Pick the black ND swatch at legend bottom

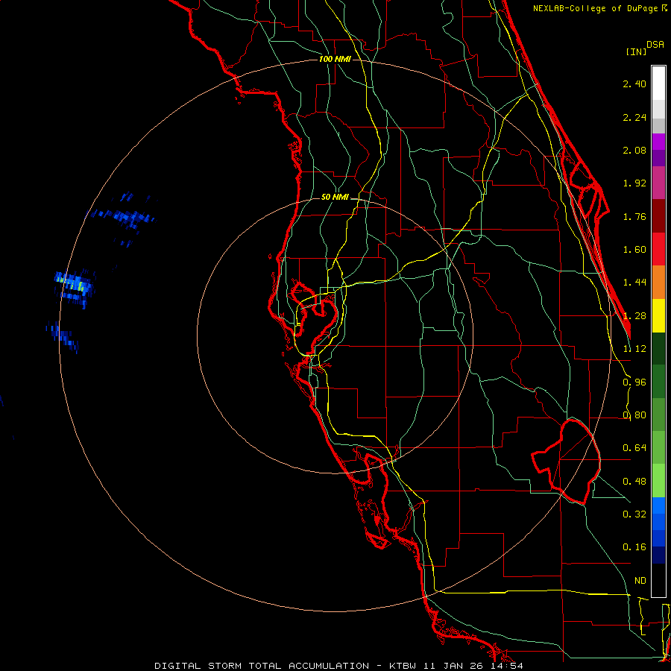coord(658,580)
